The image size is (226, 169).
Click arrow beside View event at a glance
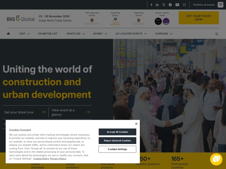click(88, 112)
